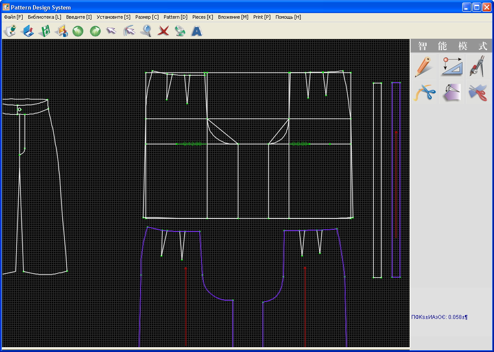Click the red X delete icon
Viewport: 494px width, 352px height.
pos(163,31)
